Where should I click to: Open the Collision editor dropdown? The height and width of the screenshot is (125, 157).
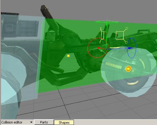(x=17, y=122)
